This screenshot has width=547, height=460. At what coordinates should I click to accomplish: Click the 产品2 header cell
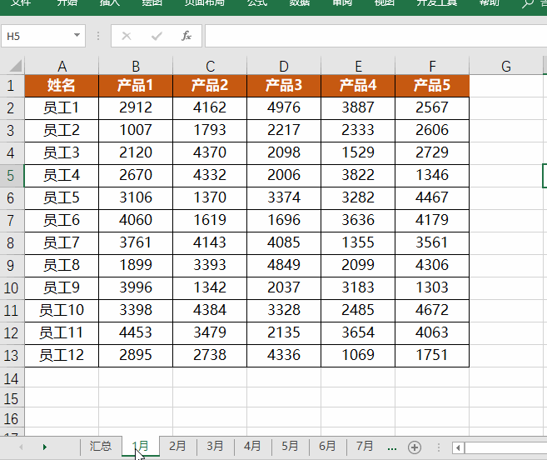210,86
